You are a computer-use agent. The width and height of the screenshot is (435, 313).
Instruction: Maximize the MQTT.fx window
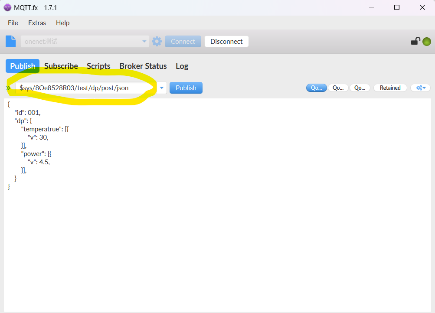[x=397, y=7]
